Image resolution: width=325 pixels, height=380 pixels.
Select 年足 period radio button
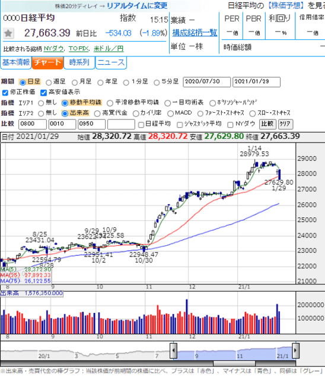point(100,83)
